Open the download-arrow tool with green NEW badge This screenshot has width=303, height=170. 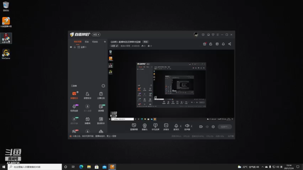[74, 121]
